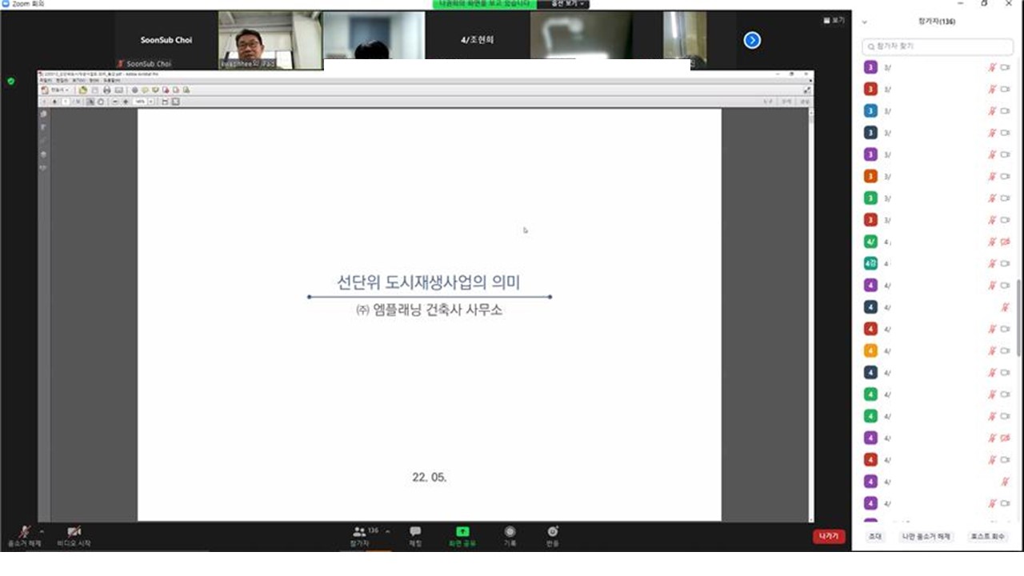Click the green 화면 공유 share screen icon

coord(462,532)
